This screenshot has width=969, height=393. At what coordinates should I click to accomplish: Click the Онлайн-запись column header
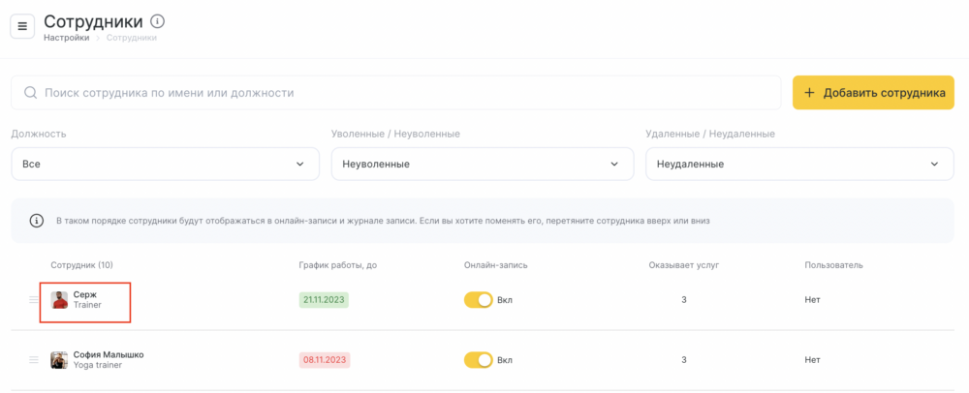pyautogui.click(x=495, y=265)
